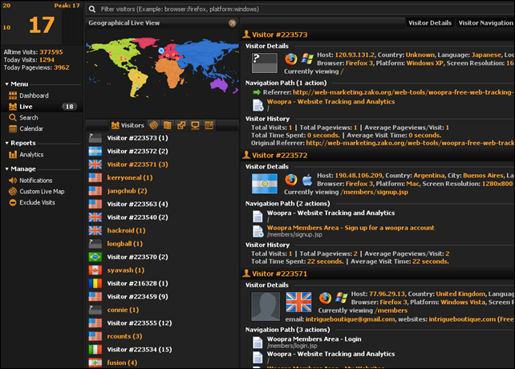This screenshot has width=515, height=369.
Task: Select Visitor #223534 (15) in list
Action: [x=162, y=349]
